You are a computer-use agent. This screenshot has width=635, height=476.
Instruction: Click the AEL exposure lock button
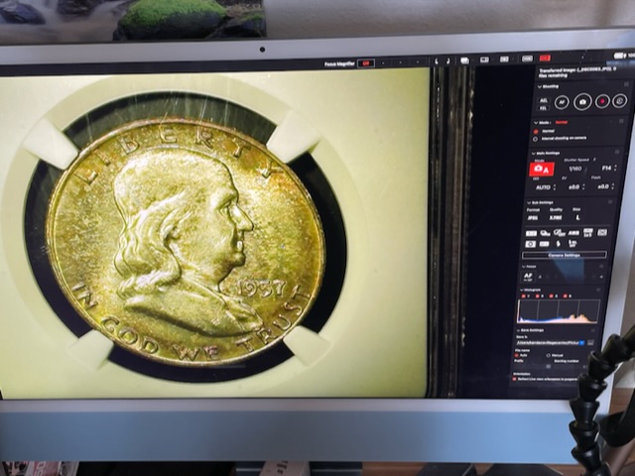(544, 100)
